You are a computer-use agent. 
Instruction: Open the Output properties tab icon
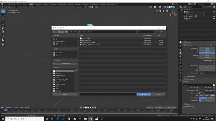pos(180,53)
